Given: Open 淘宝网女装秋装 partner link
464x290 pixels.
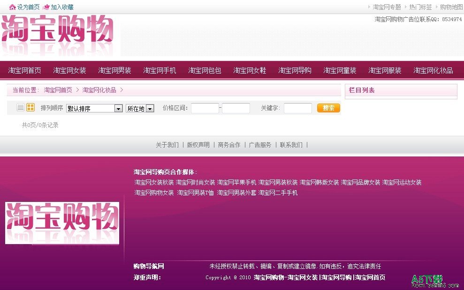Looking at the screenshot, I should coord(154,182).
